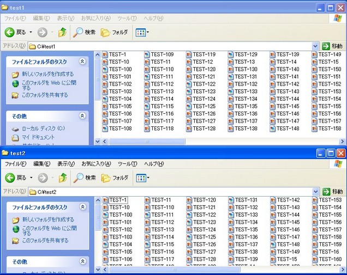Expand address bar dropdown in test1 window
This screenshot has height=275, width=347.
[x=316, y=46]
